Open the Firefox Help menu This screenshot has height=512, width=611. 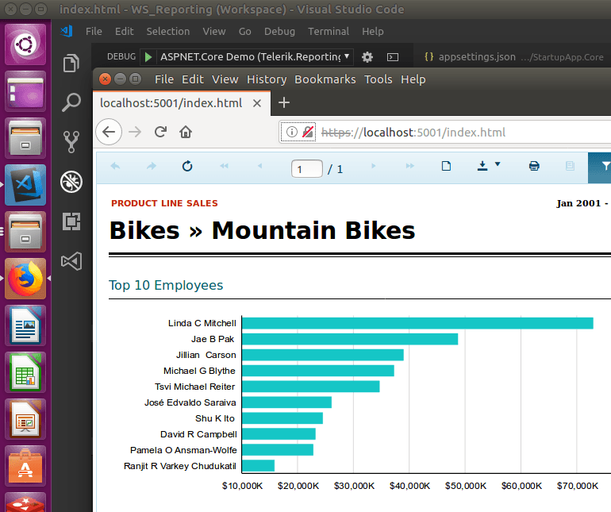413,79
